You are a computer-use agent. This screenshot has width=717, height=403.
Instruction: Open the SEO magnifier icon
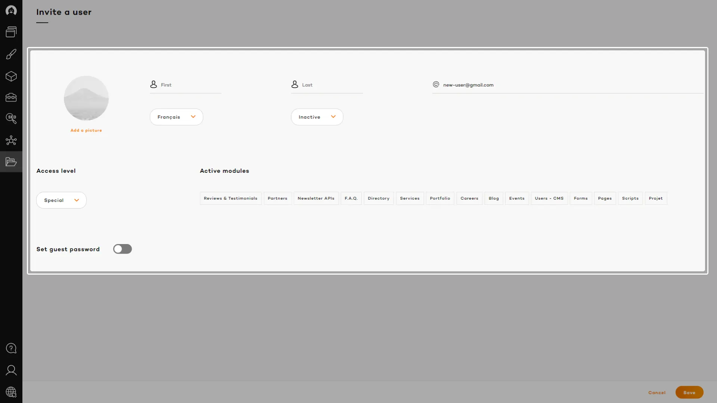click(11, 119)
